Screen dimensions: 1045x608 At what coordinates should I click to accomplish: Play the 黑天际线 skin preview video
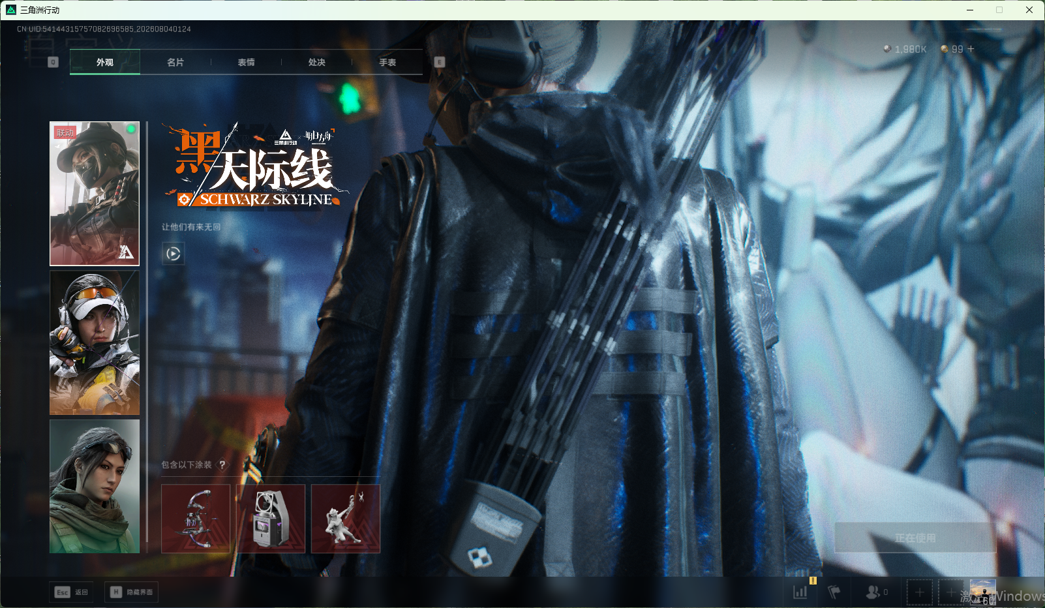pos(174,253)
